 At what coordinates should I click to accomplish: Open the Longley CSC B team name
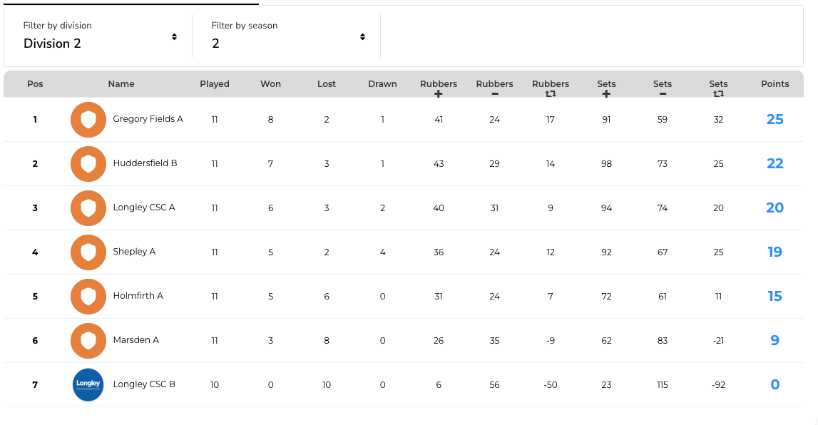[x=144, y=384]
